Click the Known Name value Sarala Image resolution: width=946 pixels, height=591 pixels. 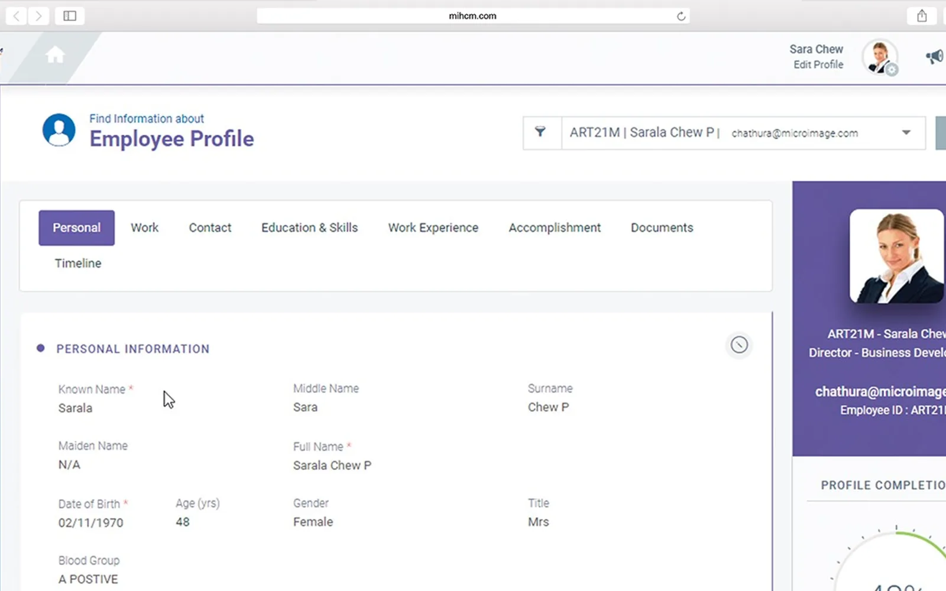pos(75,408)
